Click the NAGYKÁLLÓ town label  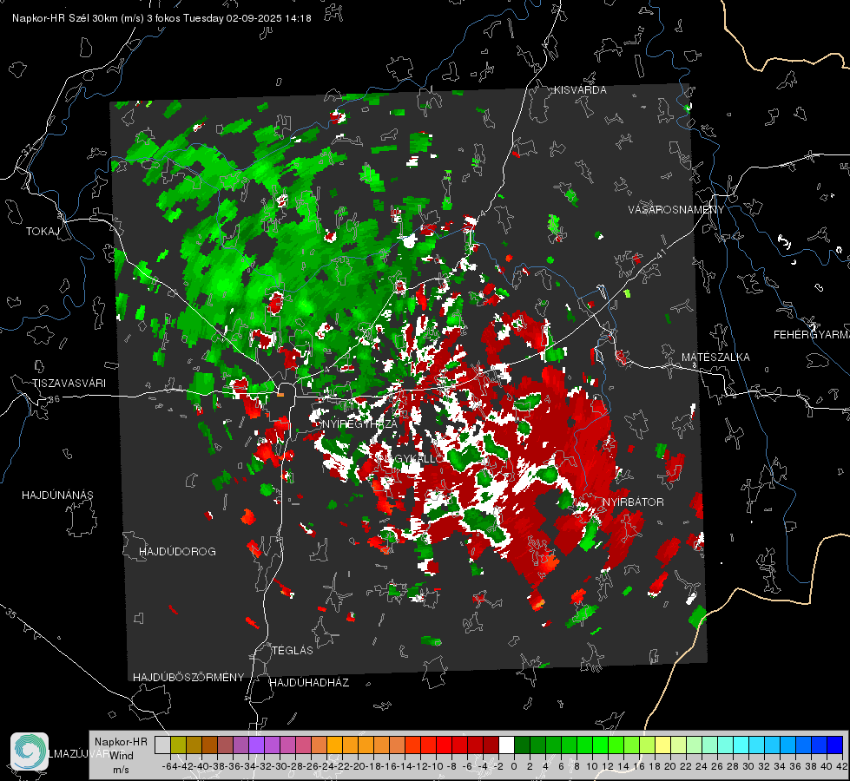[x=411, y=458]
